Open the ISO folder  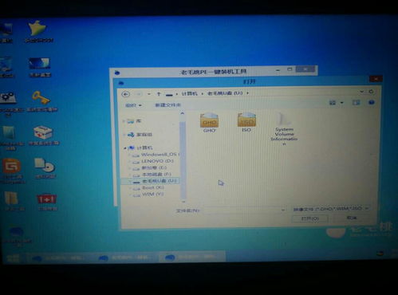(246, 122)
